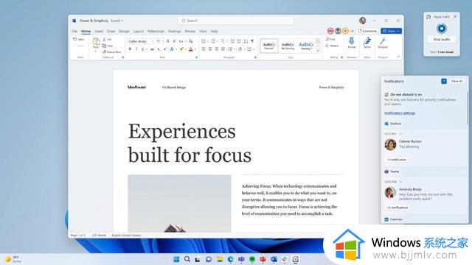Viewport: 472px width, 265px height.
Task: Click Stop audio in focus session
Action: (442, 39)
